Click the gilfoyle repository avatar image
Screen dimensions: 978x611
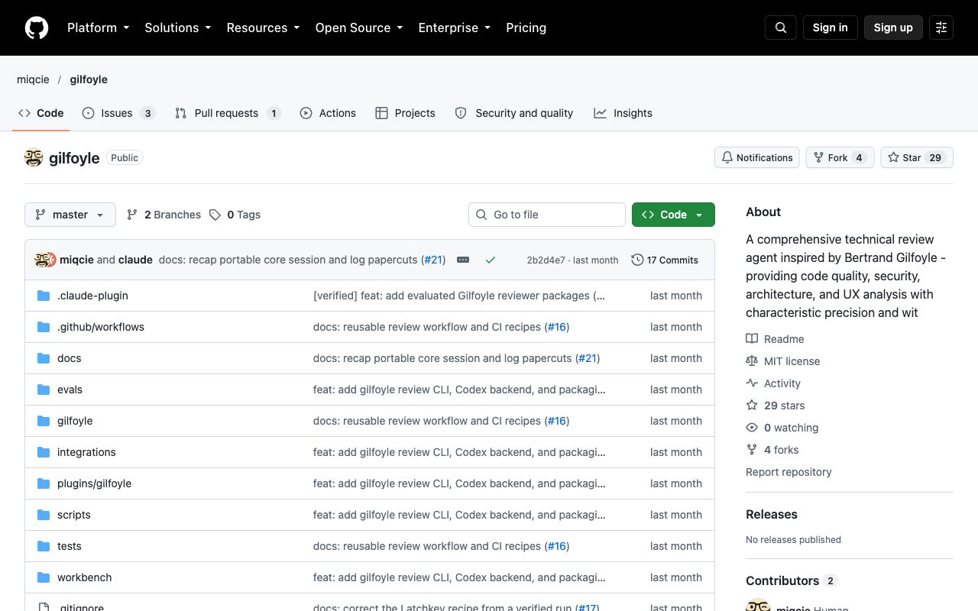pos(34,157)
